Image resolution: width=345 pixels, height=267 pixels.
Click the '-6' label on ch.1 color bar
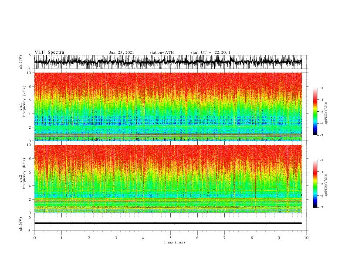click(x=321, y=123)
